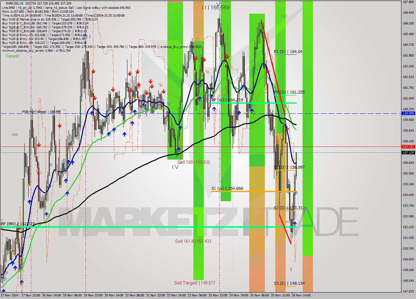
Task: Click the 26 Nov 14:00 time label
Action: (x=301, y=296)
